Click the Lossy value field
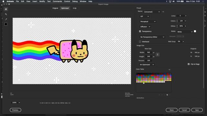 [x=180, y=16]
